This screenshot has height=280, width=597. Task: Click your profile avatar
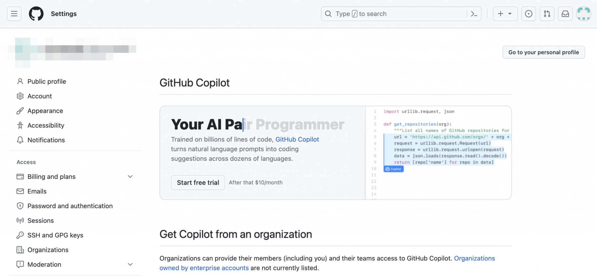point(583,14)
